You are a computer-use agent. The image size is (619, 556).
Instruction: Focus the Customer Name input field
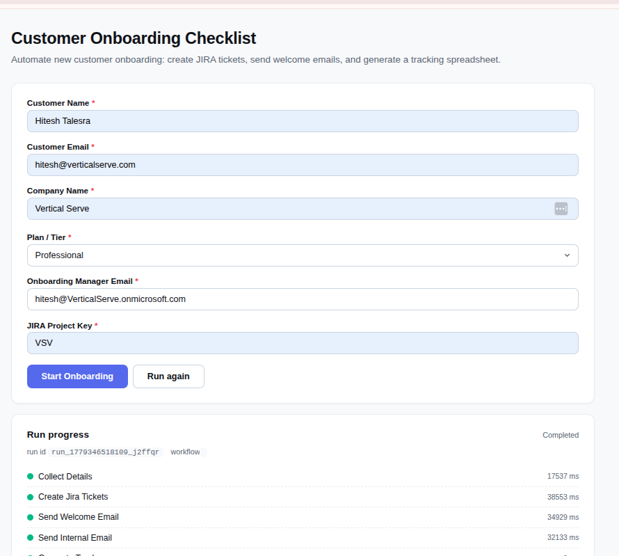(x=303, y=121)
